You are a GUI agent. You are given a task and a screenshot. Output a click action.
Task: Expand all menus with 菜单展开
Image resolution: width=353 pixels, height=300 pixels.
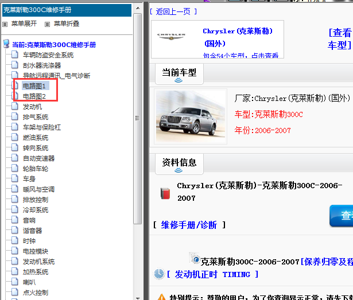click(x=24, y=24)
